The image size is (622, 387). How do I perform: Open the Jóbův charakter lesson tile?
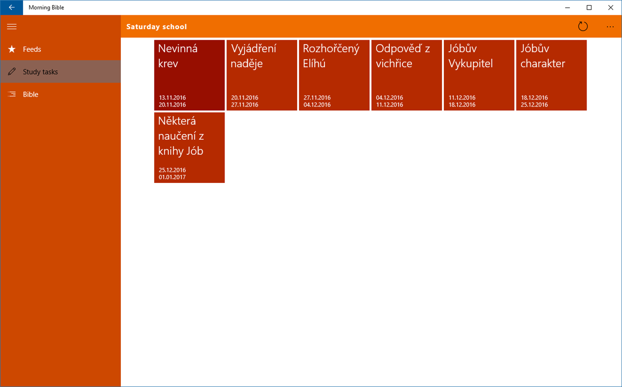(551, 75)
